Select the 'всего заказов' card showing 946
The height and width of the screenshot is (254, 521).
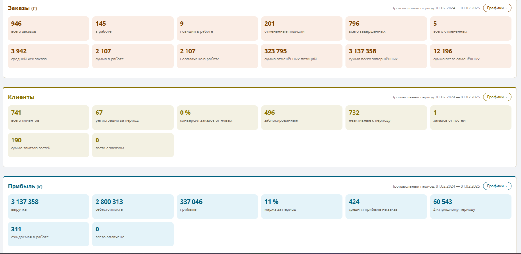point(49,29)
